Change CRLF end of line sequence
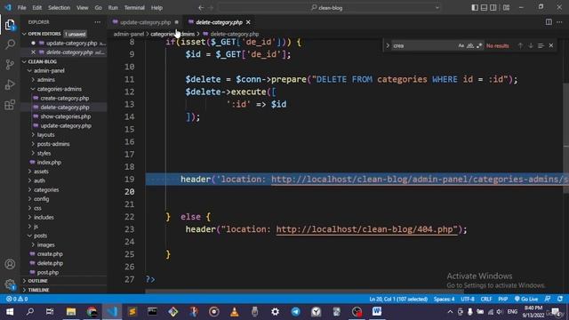 point(486,299)
